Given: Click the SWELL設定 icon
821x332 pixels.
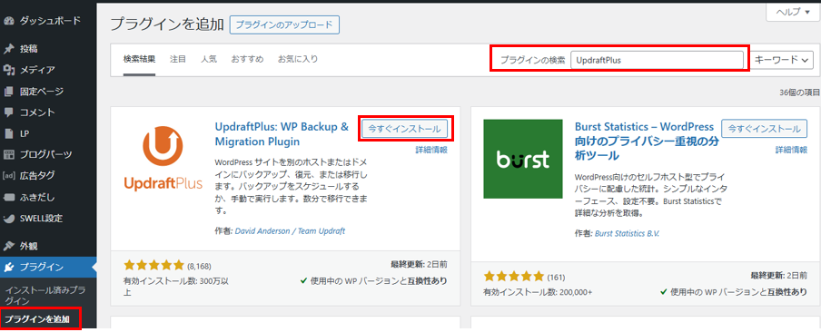Looking at the screenshot, I should 8,218.
